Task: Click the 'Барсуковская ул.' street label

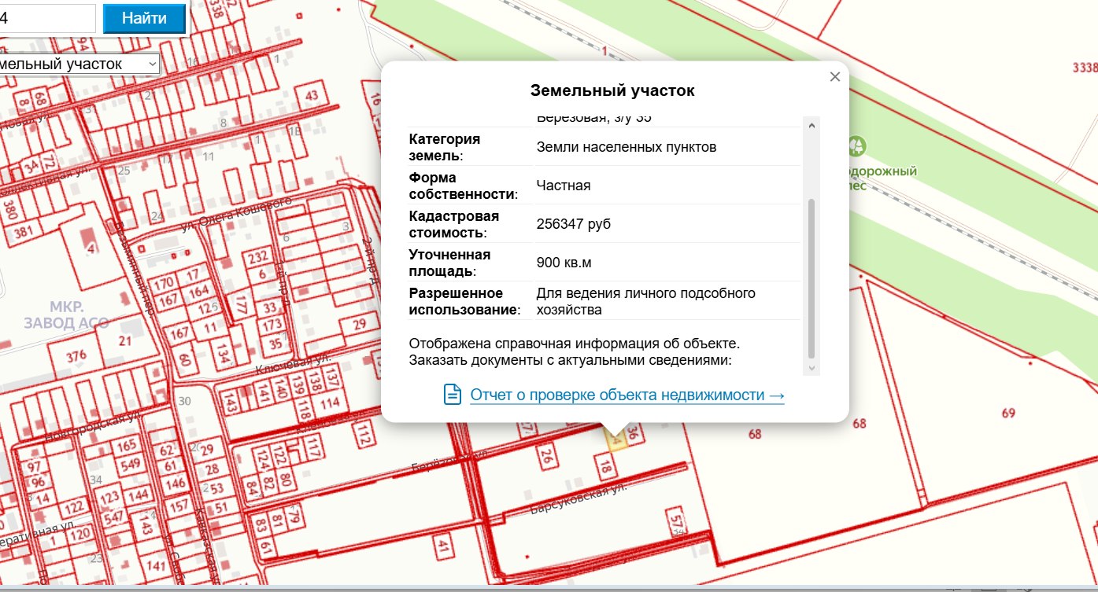Action: click(579, 498)
